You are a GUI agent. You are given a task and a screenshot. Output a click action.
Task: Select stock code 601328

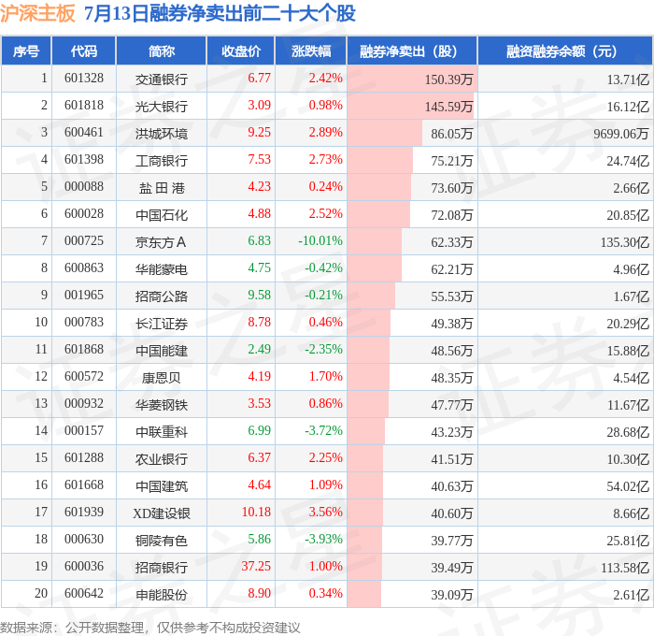click(84, 78)
